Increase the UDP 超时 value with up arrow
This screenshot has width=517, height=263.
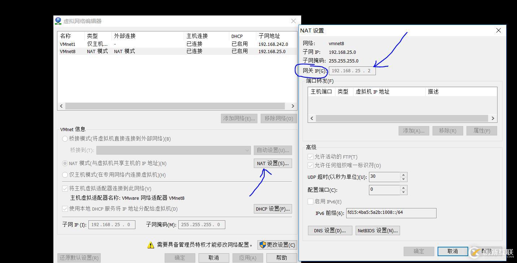404,174
